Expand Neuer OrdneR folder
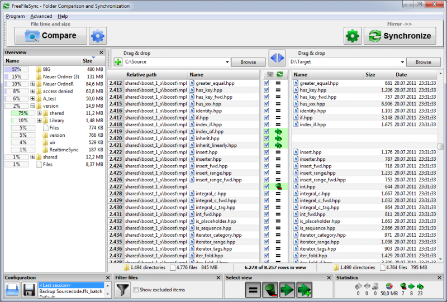The image size is (447, 302). pos(33,84)
